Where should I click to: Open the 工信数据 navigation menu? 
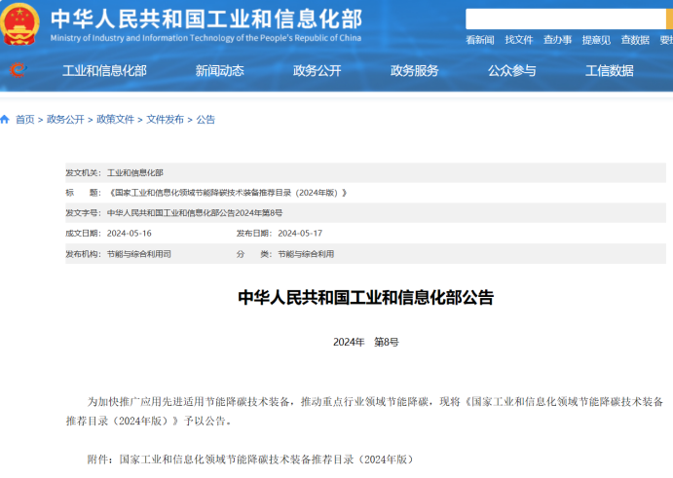[x=609, y=70]
